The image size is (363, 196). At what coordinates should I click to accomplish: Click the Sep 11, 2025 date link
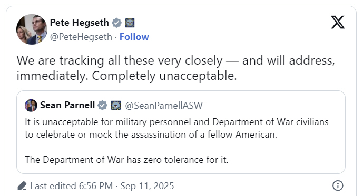click(x=147, y=186)
